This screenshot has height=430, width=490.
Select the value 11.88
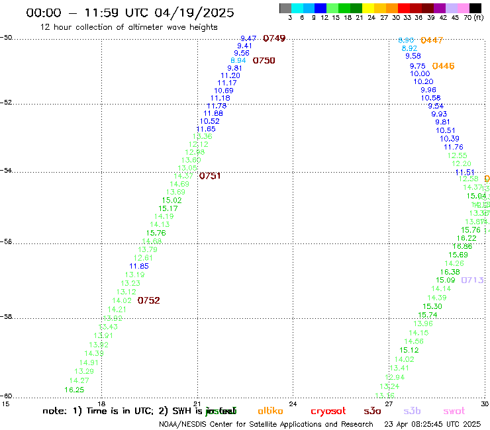tap(213, 113)
